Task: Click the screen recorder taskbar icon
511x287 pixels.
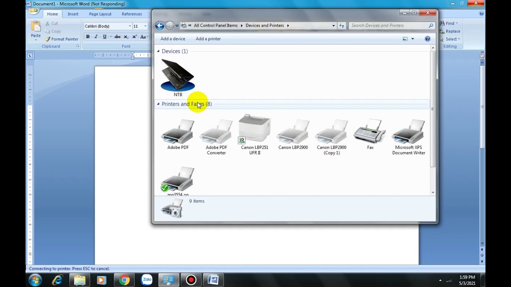Action: 191,280
